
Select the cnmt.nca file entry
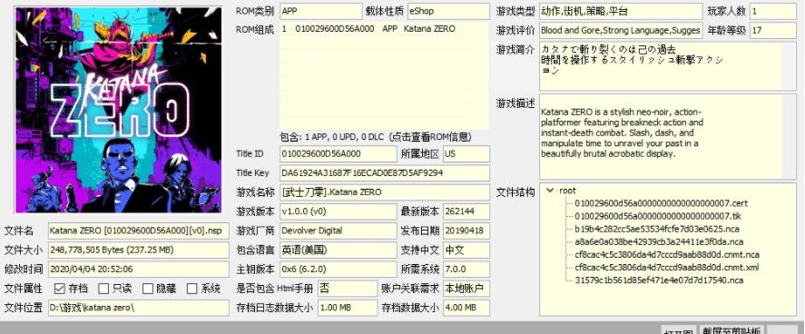click(667, 254)
